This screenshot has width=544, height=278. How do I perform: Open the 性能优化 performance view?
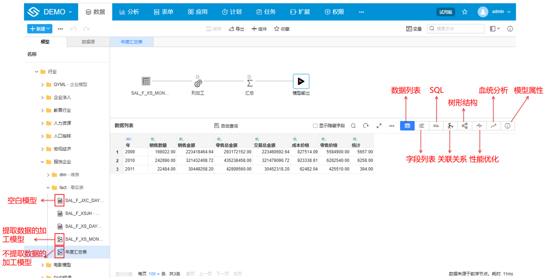pos(479,126)
